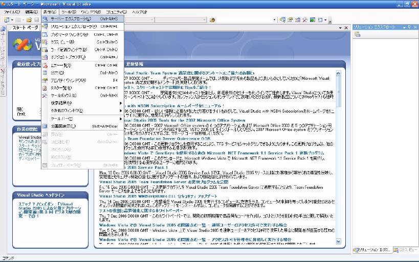The height and width of the screenshot is (262, 419).
Task: Select ブックマーク ウィンドウ menu entry
Action: (82, 34)
